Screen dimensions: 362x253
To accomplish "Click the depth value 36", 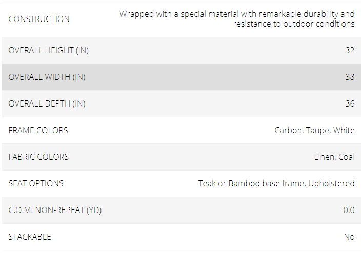I will (x=350, y=103).
